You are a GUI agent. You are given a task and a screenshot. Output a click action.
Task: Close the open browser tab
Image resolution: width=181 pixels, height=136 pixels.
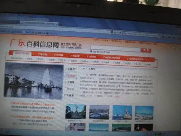57,24
